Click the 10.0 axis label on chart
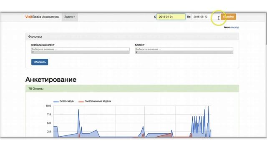 pos(48,105)
